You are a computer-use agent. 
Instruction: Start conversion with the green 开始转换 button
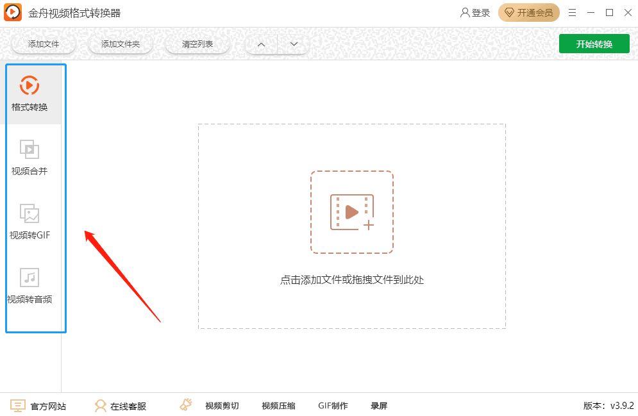coord(594,44)
